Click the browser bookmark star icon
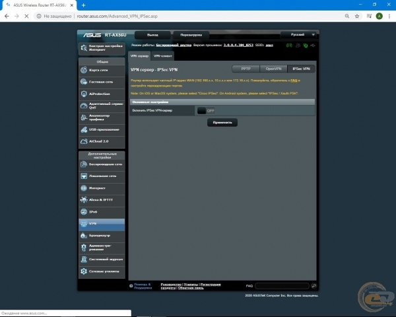Screen dimensions: 396x317 coord(357,16)
